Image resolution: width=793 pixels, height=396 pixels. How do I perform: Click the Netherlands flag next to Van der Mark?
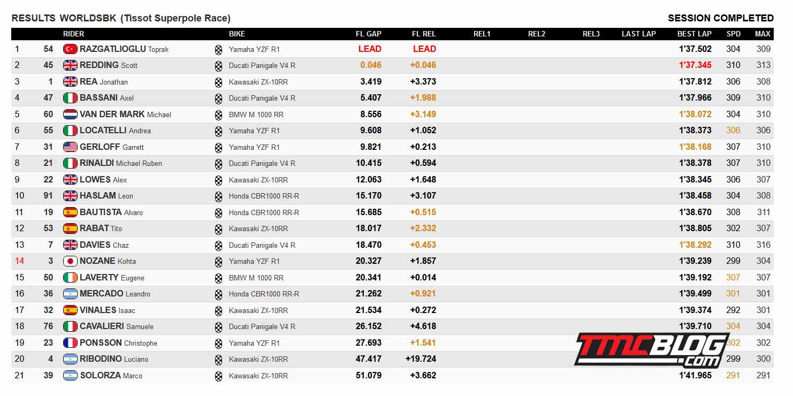point(70,114)
